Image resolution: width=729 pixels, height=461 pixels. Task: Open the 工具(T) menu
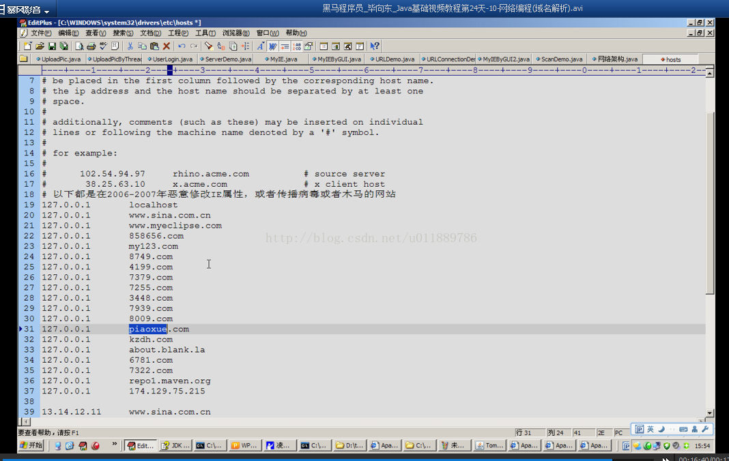click(205, 33)
